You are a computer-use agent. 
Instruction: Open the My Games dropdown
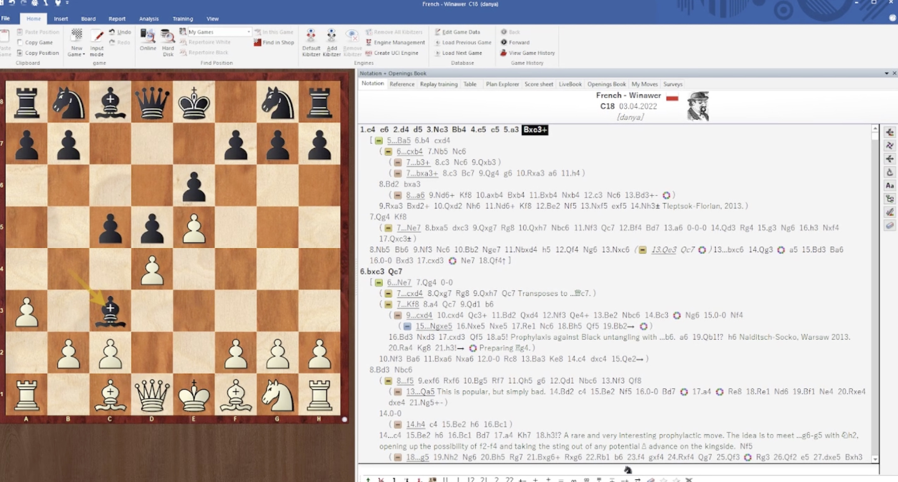[249, 32]
